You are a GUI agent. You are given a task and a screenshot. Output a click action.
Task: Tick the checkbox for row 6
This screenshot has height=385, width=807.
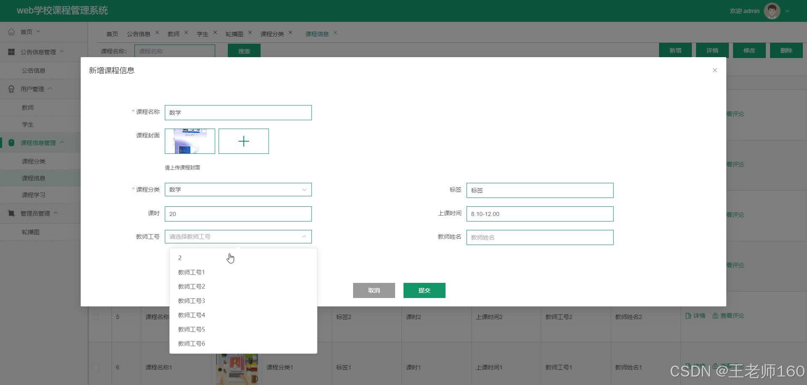(96, 367)
